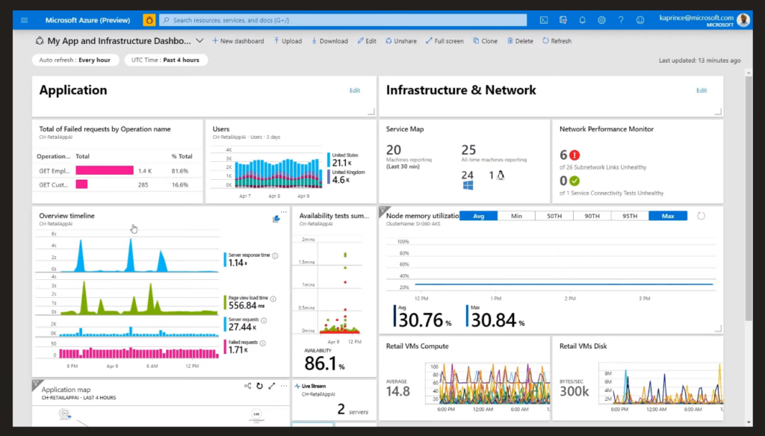The width and height of the screenshot is (765, 436).
Task: Click the green healthy check icon
Action: click(x=574, y=181)
